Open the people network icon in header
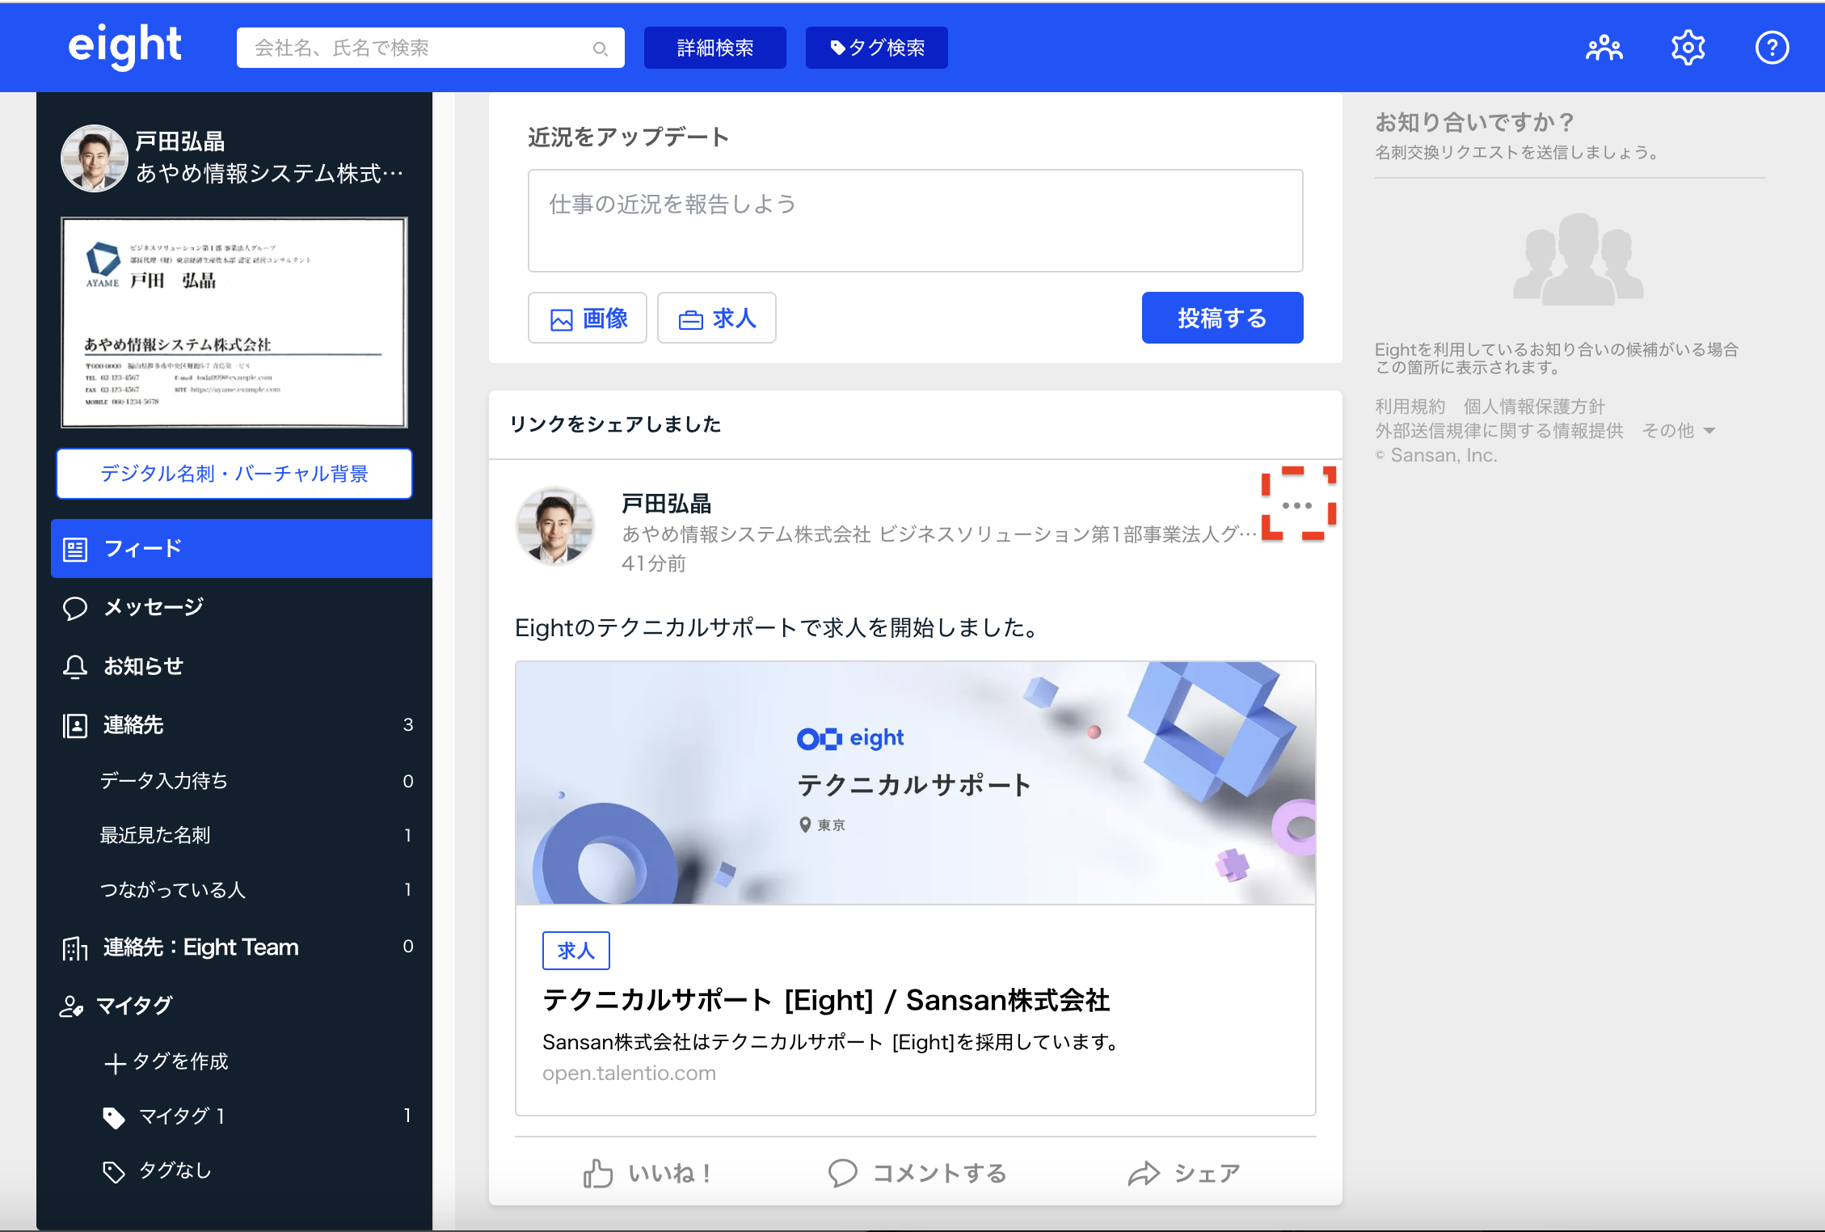This screenshot has height=1232, width=1825. tap(1604, 49)
